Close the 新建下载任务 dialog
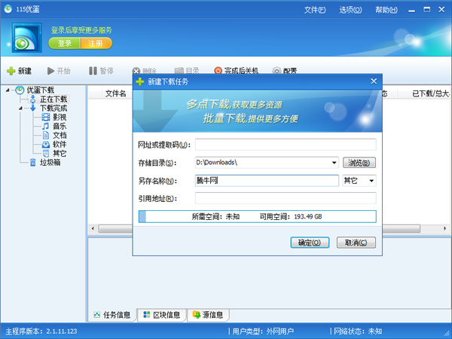The width and height of the screenshot is (452, 339). (x=374, y=81)
